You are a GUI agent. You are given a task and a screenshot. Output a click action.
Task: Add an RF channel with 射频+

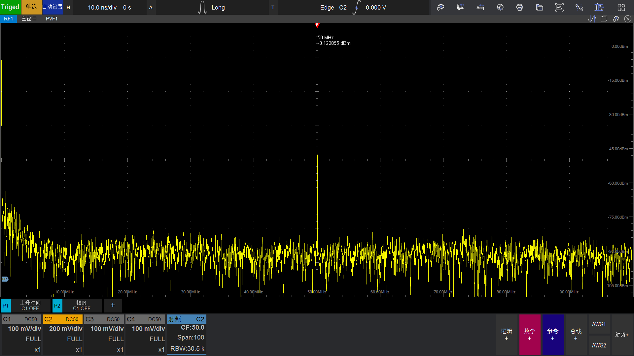point(622,335)
